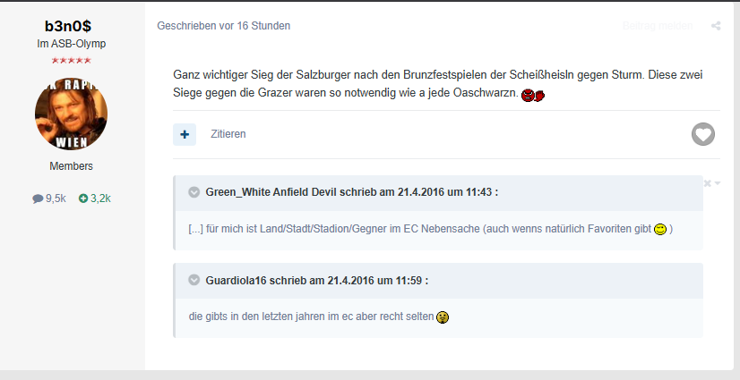Screen dimensions: 740x380
Task: Click the b3n0$ avatar picture
Action: [x=72, y=114]
